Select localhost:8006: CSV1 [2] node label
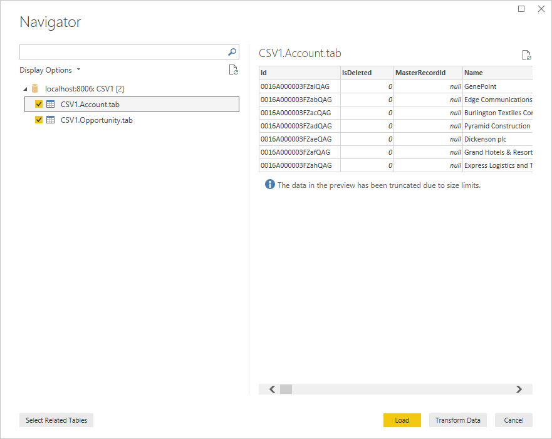Viewport: 552px width, 439px height. click(x=85, y=89)
